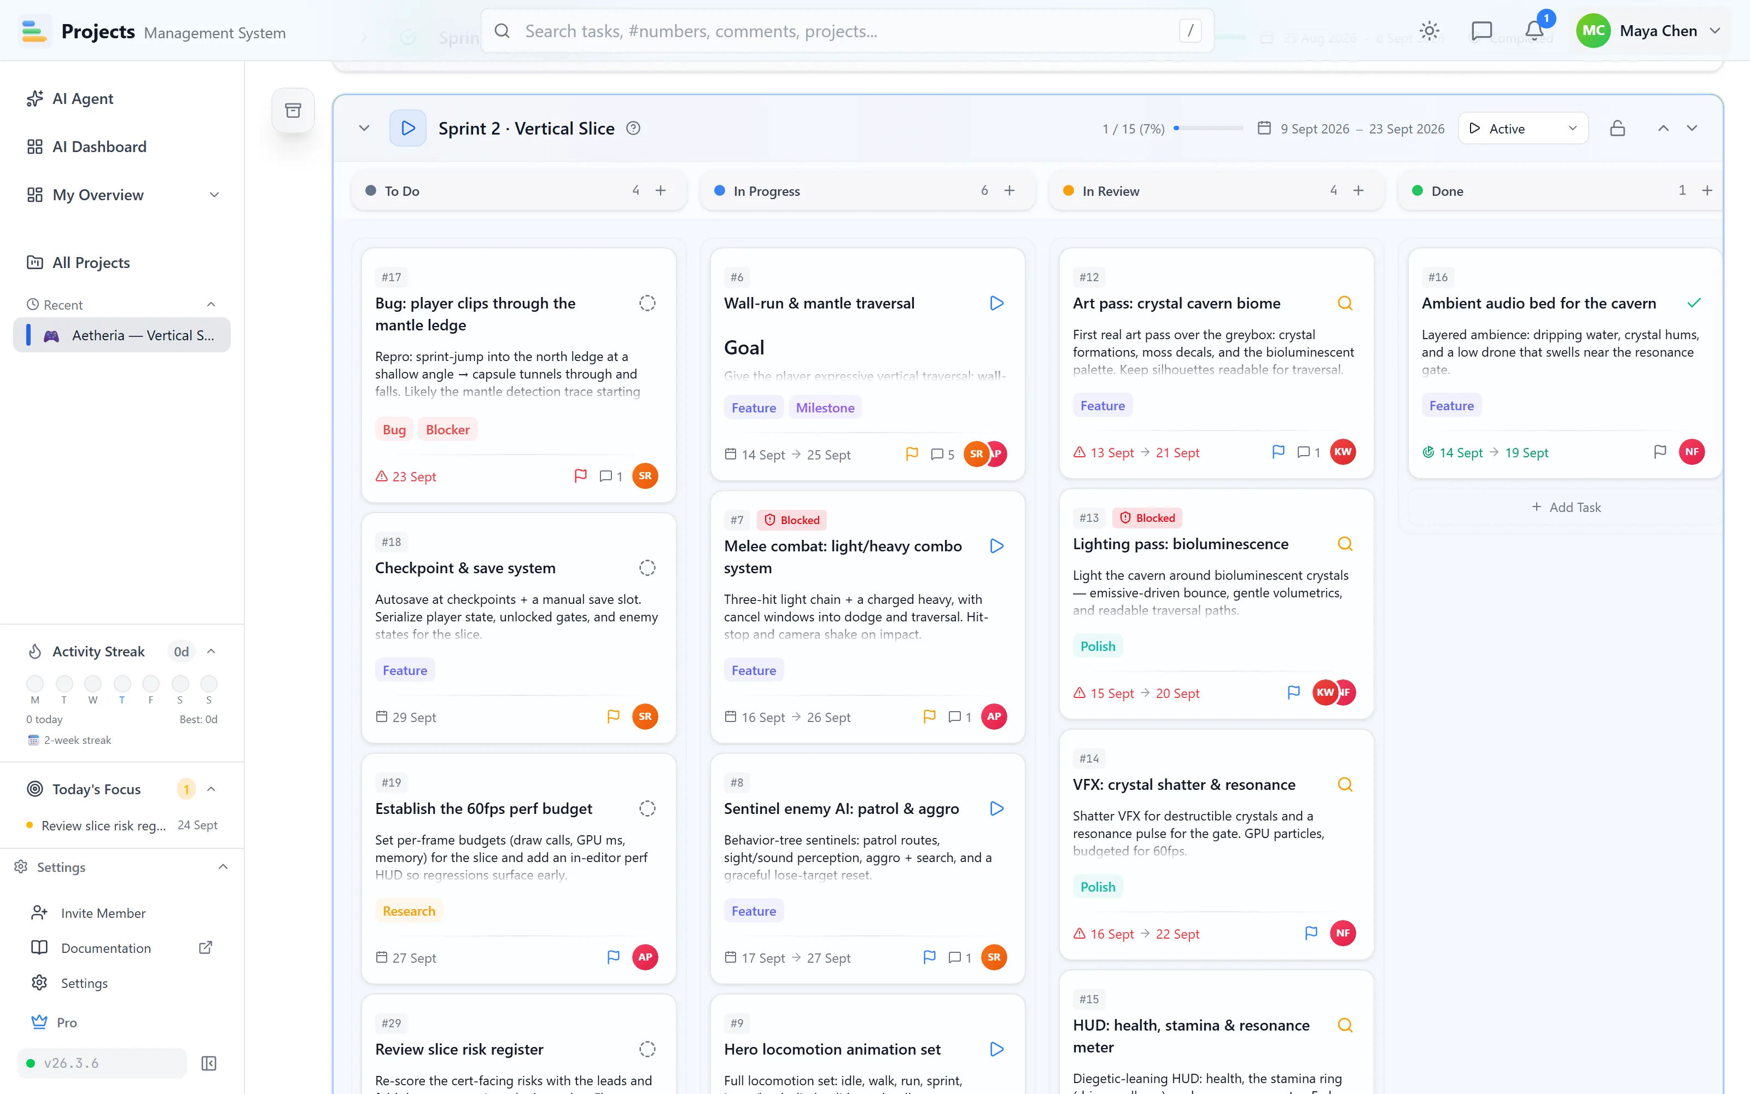
Task: Toggle status circle on 60fps perf budget
Action: 647,808
